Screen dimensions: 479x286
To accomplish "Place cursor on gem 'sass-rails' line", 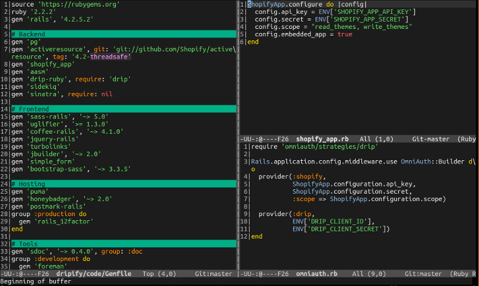I will click(60, 117).
